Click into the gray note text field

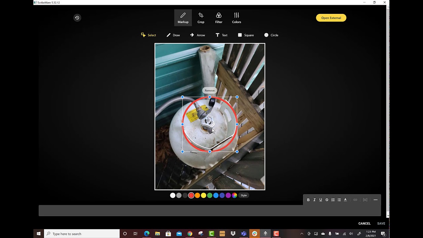pyautogui.click(x=210, y=211)
